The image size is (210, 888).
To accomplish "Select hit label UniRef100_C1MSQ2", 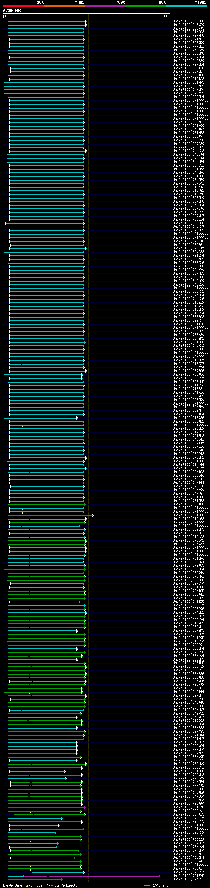I will click(188, 32).
